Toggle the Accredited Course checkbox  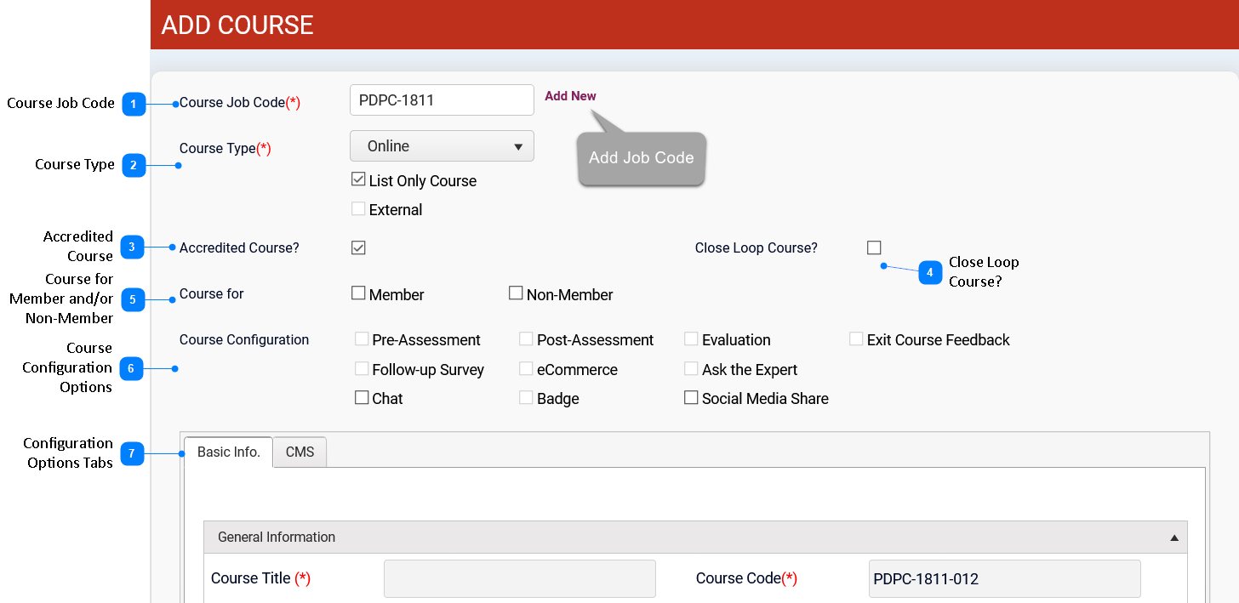[358, 247]
